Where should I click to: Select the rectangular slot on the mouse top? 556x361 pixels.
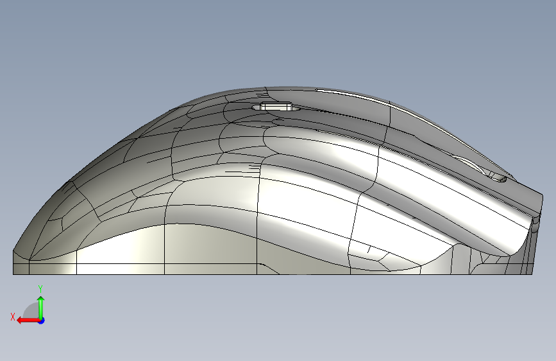pos(276,106)
